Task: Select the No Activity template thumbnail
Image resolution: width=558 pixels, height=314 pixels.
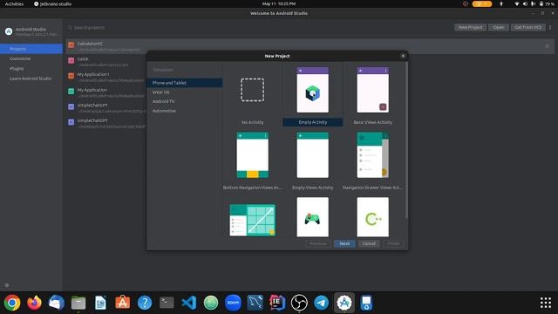Action: pyautogui.click(x=252, y=90)
